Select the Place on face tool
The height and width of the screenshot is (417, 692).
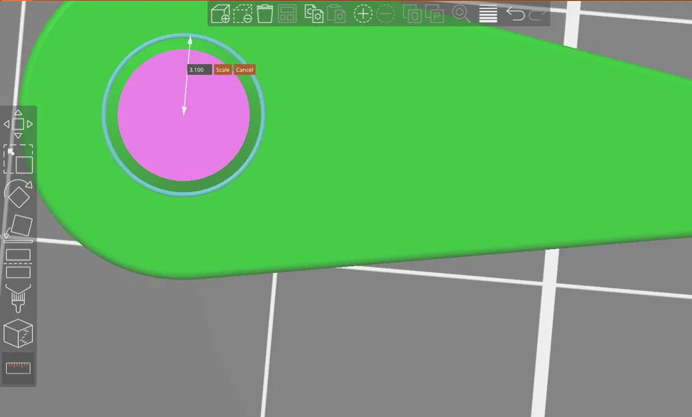(x=18, y=228)
